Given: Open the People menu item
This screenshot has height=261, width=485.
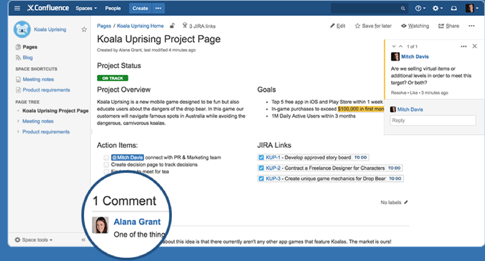Looking at the screenshot, I should pyautogui.click(x=113, y=8).
